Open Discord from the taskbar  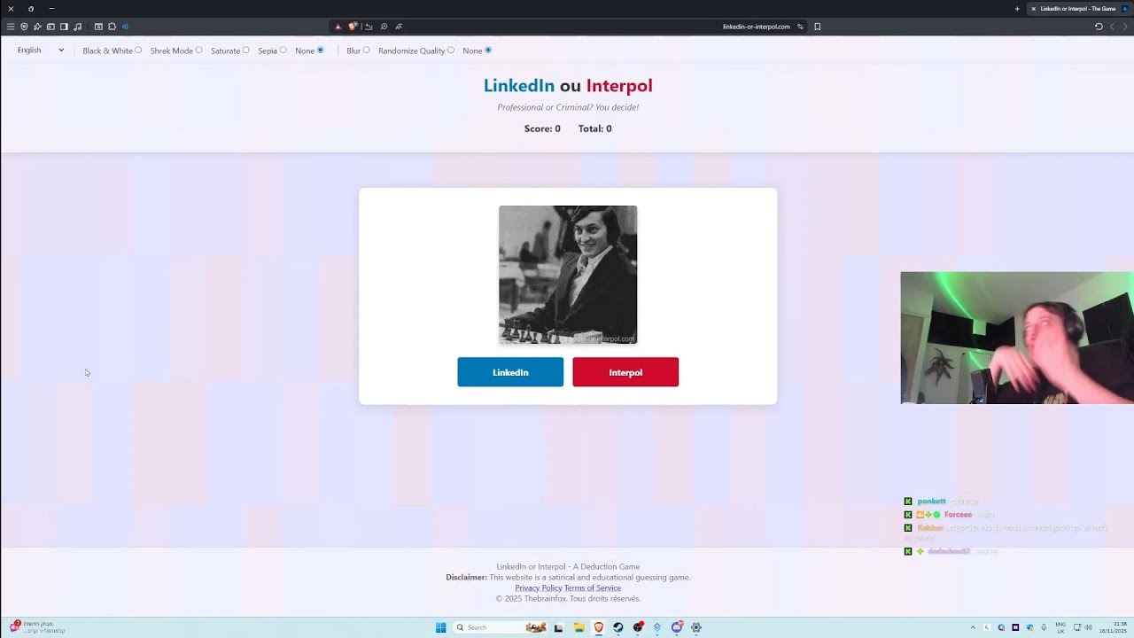point(677,627)
